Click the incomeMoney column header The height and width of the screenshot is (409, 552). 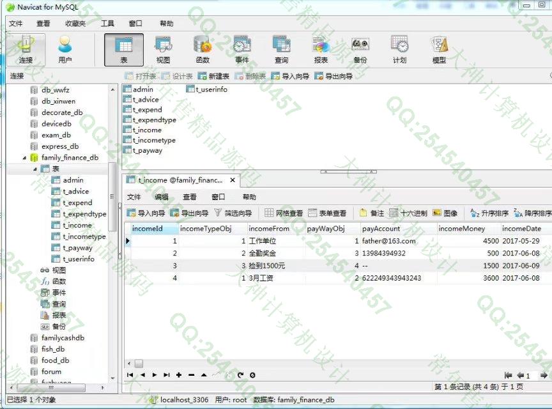pos(468,229)
